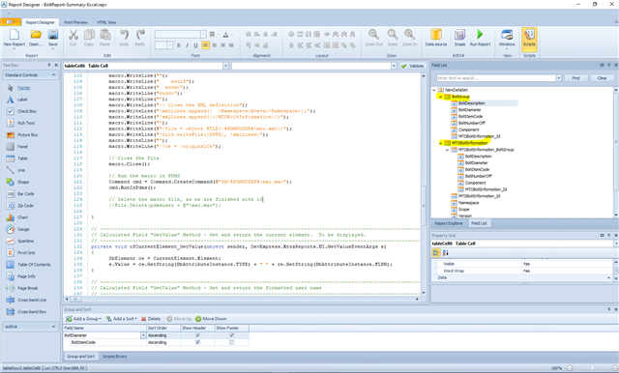Collapse the NewDataSet root node
The image size is (619, 373).
[434, 90]
